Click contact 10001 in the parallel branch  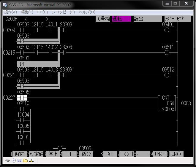(x=22, y=143)
